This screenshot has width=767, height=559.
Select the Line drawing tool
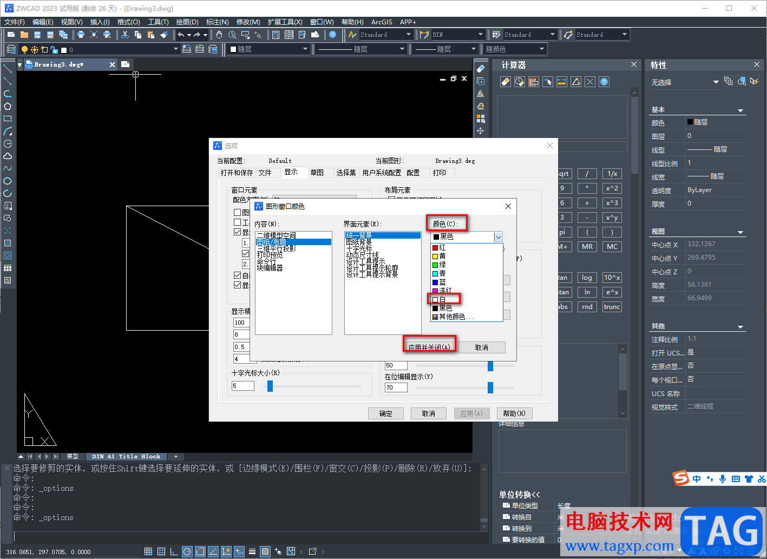point(8,69)
